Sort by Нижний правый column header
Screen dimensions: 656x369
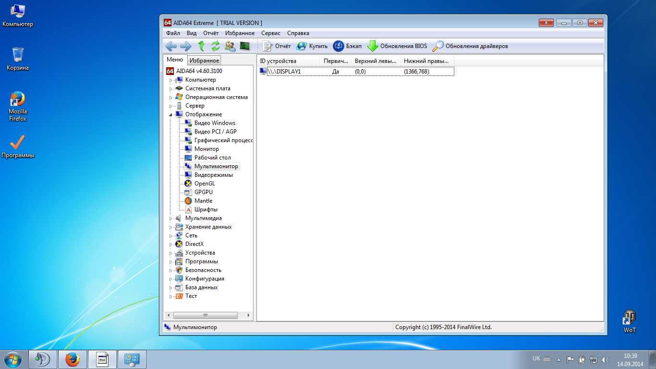click(x=427, y=61)
